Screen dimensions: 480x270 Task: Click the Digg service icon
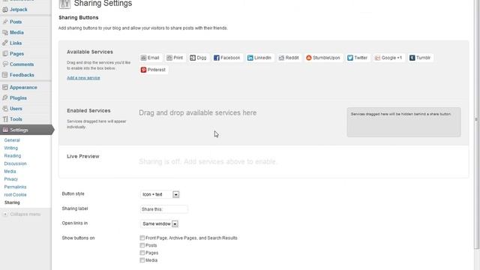coord(193,58)
